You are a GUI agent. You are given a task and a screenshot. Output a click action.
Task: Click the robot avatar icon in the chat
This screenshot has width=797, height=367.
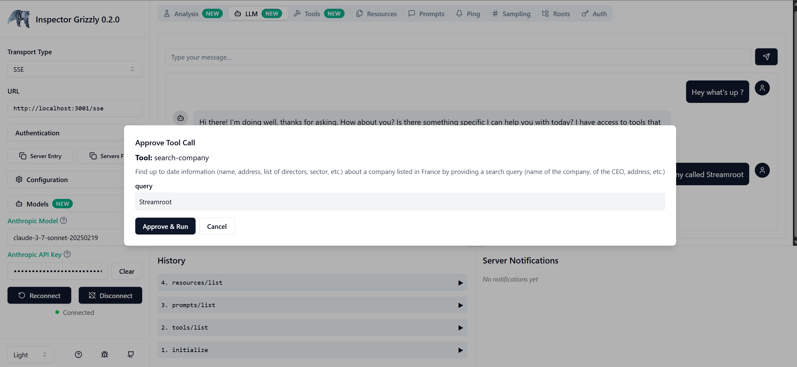(181, 118)
